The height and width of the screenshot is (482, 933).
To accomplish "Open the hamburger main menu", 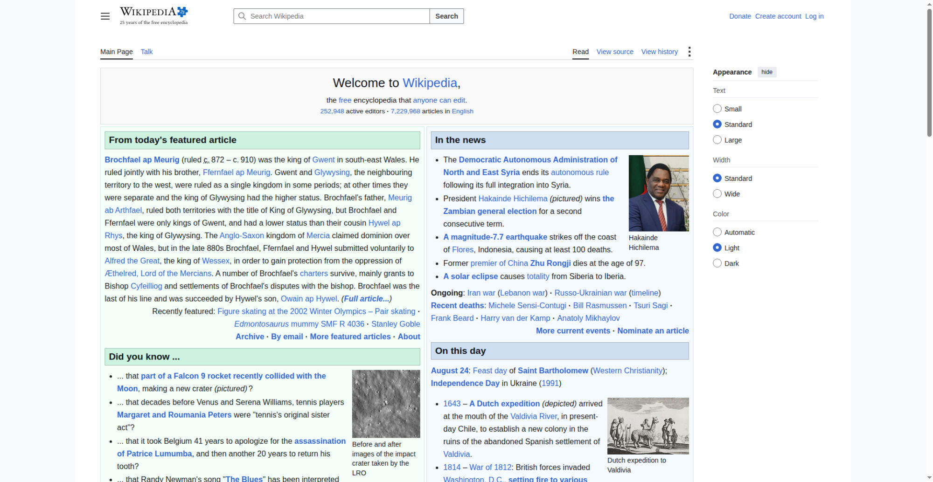I will 105,16.
